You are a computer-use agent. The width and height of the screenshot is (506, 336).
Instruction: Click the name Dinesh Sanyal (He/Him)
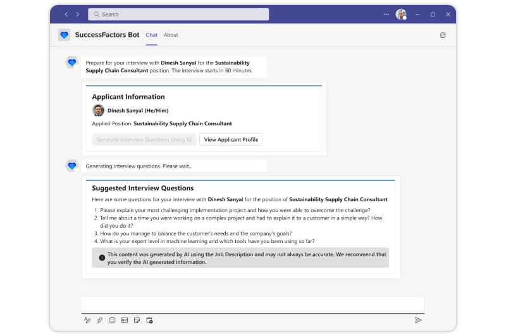click(x=138, y=111)
